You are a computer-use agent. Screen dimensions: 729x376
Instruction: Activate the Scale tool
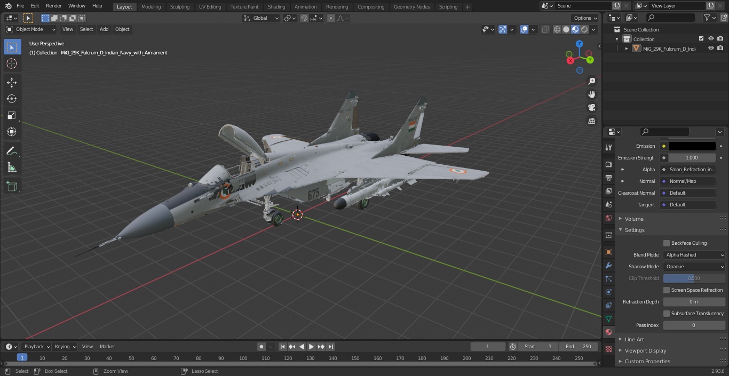point(12,115)
